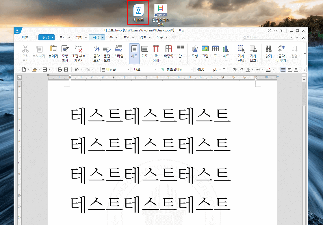
Task: Select justify paragraph alignment
Action: [283, 70]
